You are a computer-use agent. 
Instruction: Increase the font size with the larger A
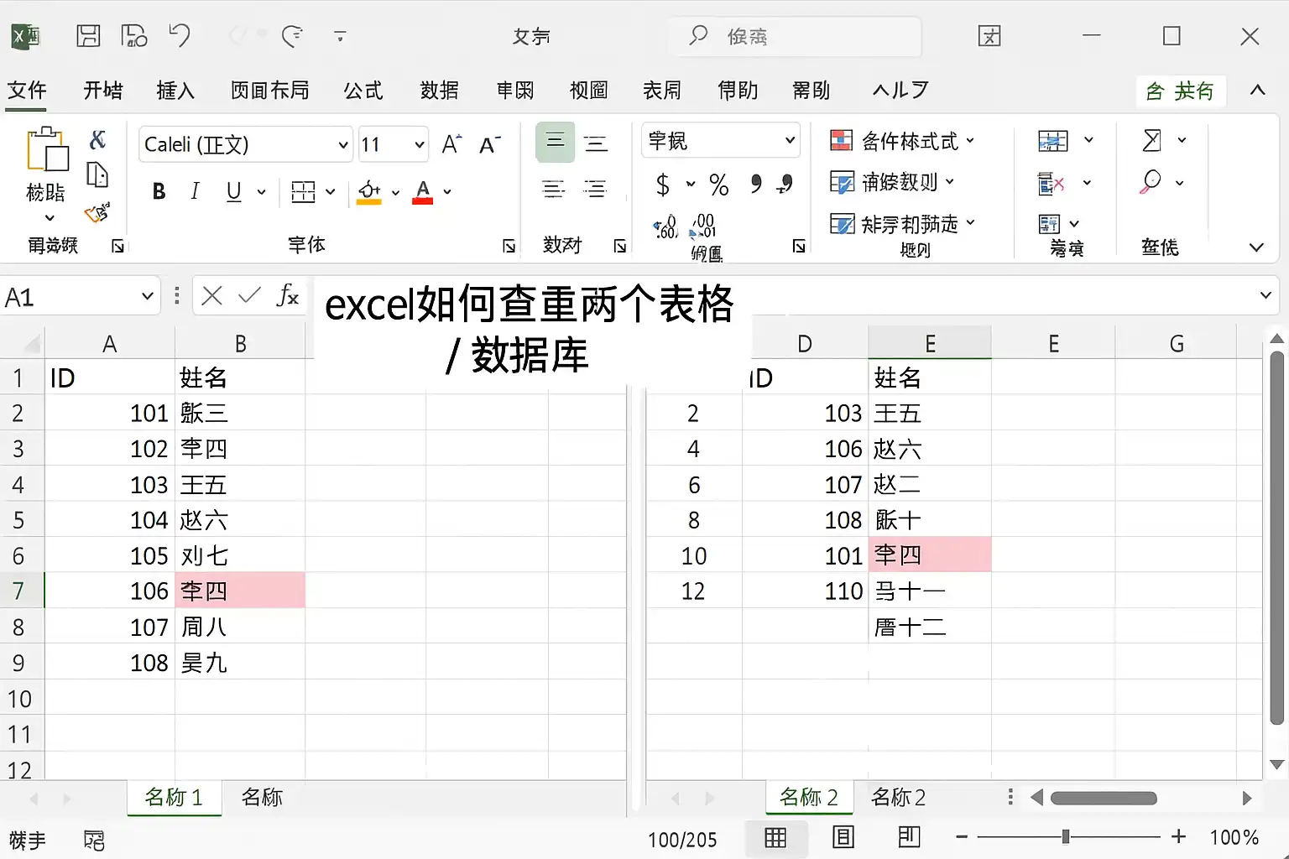pos(451,144)
